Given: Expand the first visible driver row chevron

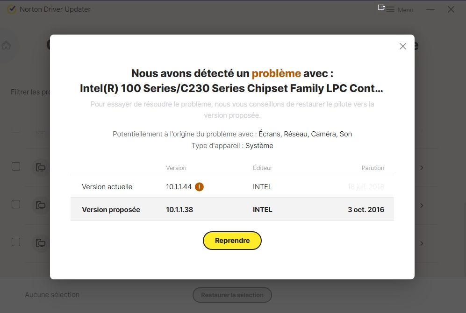Looking at the screenshot, I should pos(422,168).
